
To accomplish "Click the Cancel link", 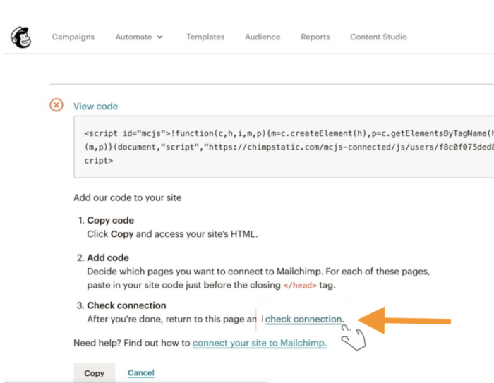I will pyautogui.click(x=141, y=372).
